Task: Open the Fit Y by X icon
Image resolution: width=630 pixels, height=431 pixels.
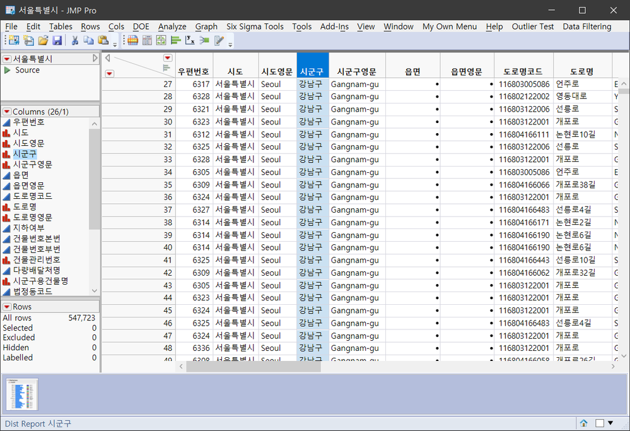Action: click(190, 41)
